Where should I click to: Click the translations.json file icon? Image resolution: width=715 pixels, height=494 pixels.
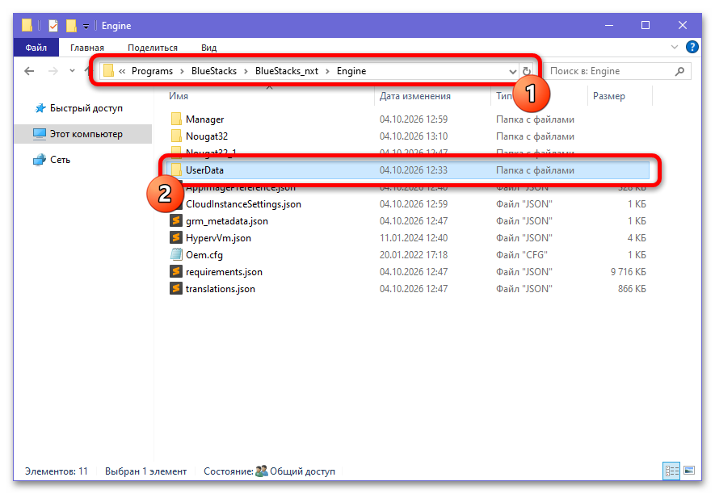tap(176, 288)
